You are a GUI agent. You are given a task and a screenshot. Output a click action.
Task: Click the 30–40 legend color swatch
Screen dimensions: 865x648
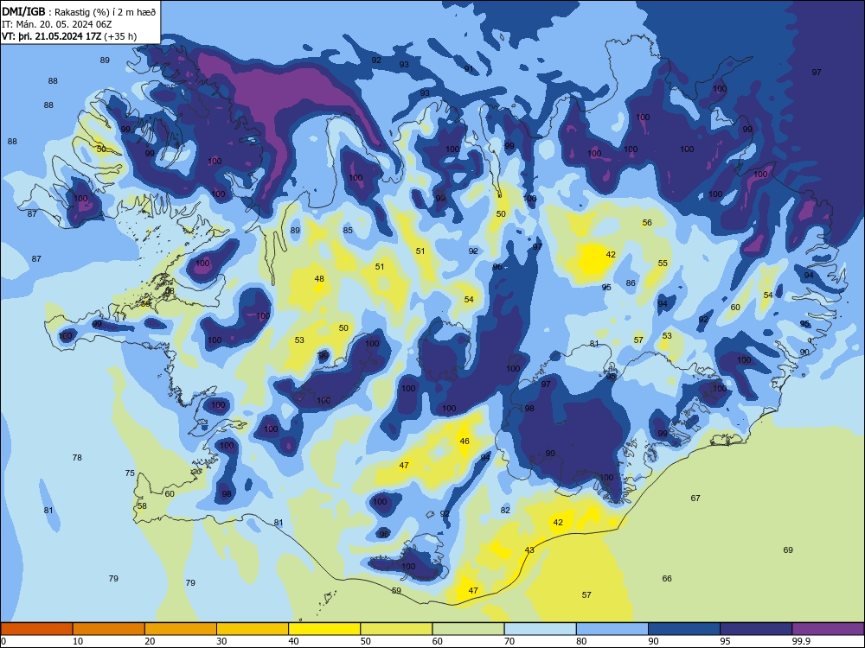pyautogui.click(x=253, y=629)
